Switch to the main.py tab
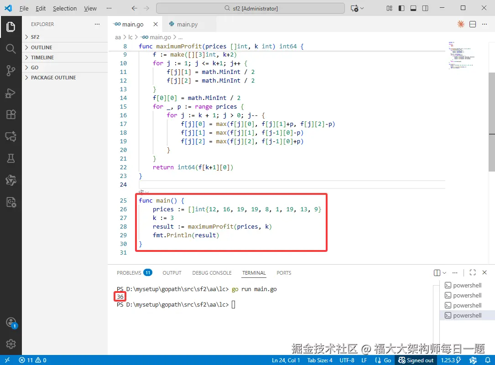Screen dimensions: 495x365 pos(187,24)
